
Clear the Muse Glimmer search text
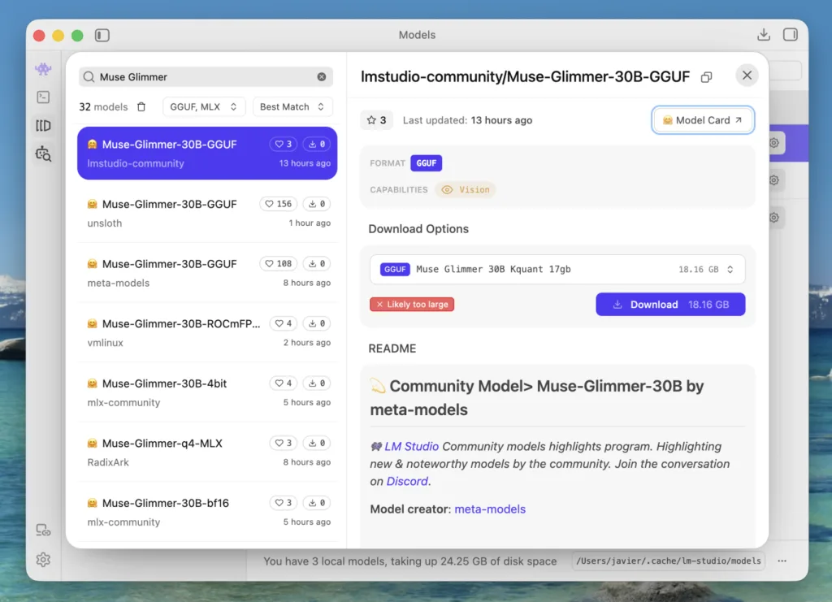pos(322,77)
